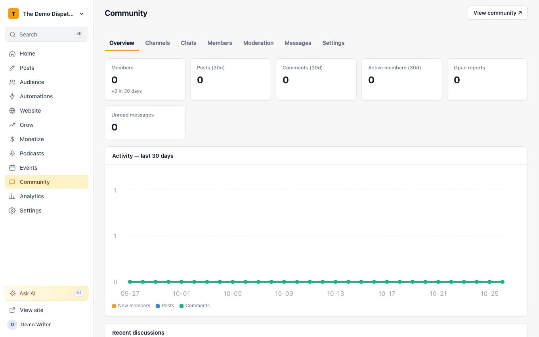Click the View community button
The width and height of the screenshot is (539, 337).
[x=498, y=13]
